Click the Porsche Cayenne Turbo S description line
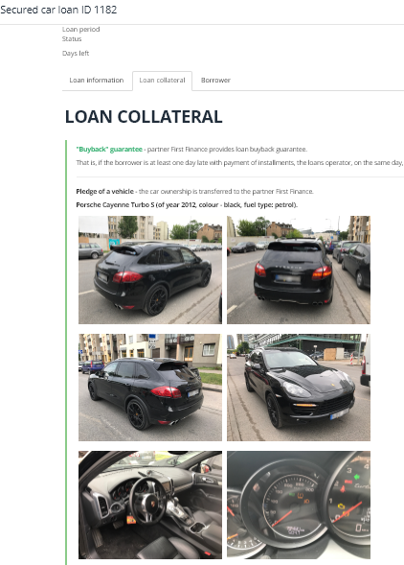The image size is (404, 565). click(187, 205)
